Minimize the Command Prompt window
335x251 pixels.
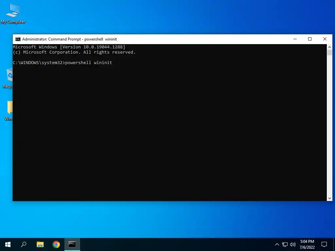295,39
